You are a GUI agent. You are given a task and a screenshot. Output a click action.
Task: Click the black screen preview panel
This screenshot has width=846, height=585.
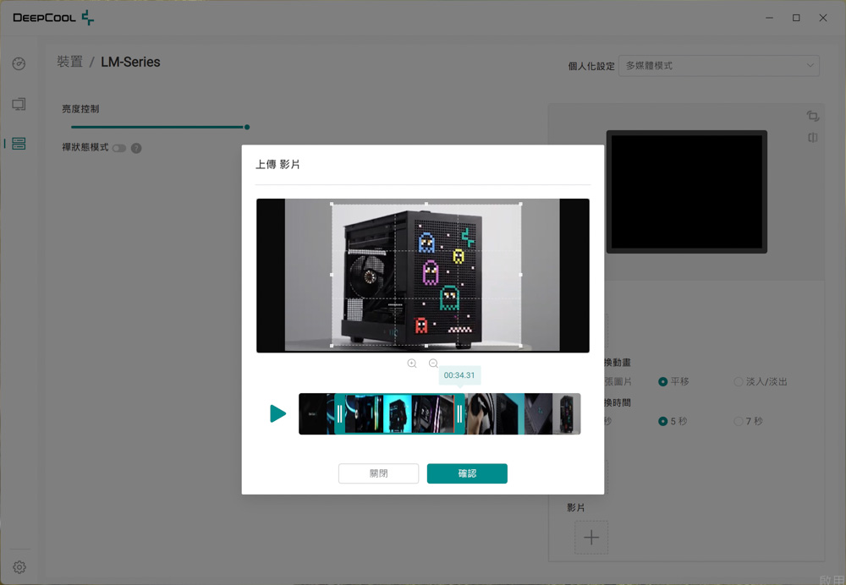pos(687,191)
